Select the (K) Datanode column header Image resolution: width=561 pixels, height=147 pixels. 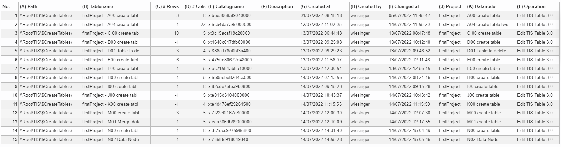click(x=491, y=7)
